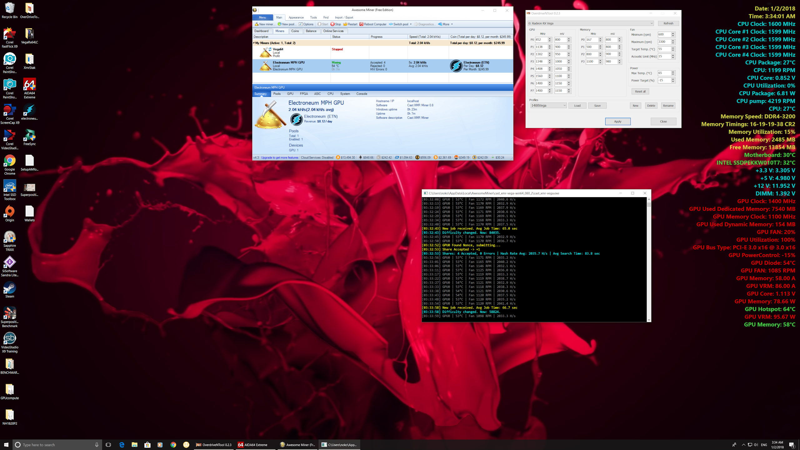Select the Intel SSD Toolbox desktop icon
Viewport: 800px width, 450px height.
tap(10, 190)
